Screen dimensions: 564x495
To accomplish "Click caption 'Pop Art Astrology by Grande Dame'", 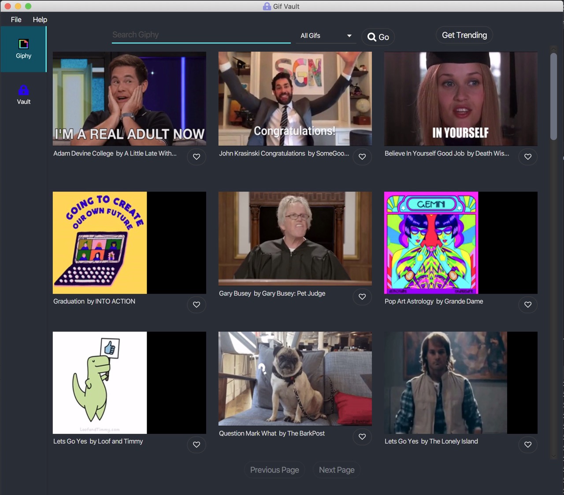I will click(x=434, y=301).
